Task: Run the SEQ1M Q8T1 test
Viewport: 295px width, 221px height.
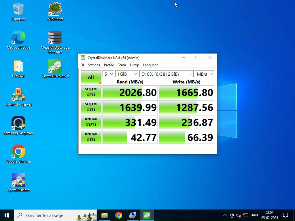Action: point(91,92)
